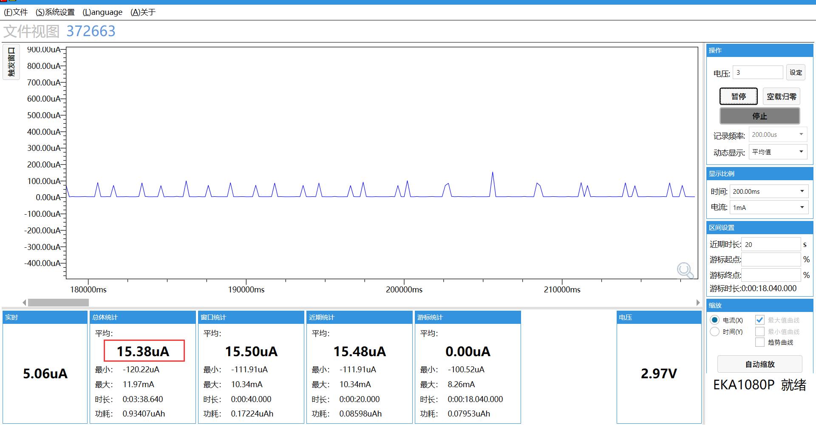Open the 文件 menu
Screen dimensions: 816x425
pyautogui.click(x=16, y=12)
